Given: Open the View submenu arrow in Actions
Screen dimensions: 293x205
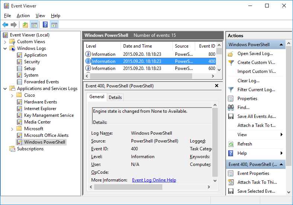Looking at the screenshot, I should [x=281, y=135].
